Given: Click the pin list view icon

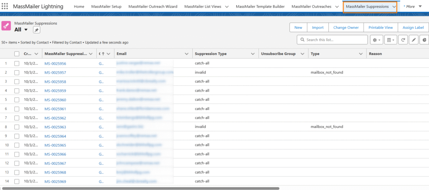Looking at the screenshot, I should [36, 30].
